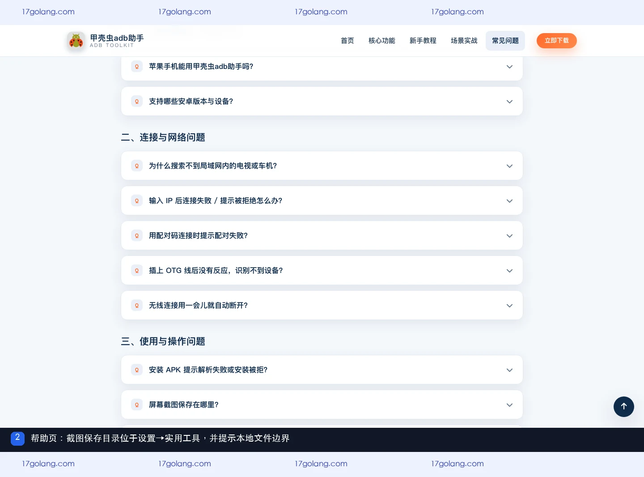Select the 常见问题 navigation tab

coord(505,41)
